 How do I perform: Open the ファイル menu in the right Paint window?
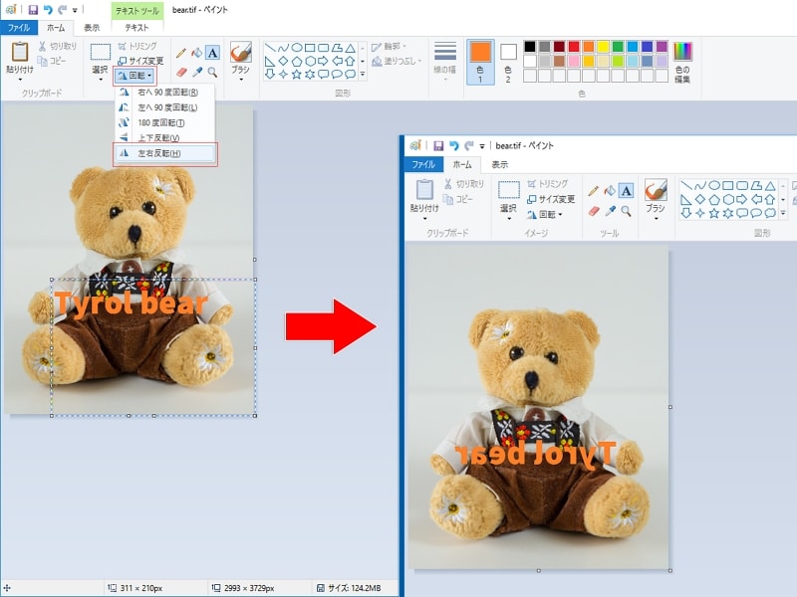[422, 165]
